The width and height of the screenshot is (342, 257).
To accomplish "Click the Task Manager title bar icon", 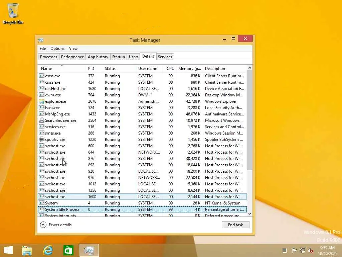I will pos(41,40).
